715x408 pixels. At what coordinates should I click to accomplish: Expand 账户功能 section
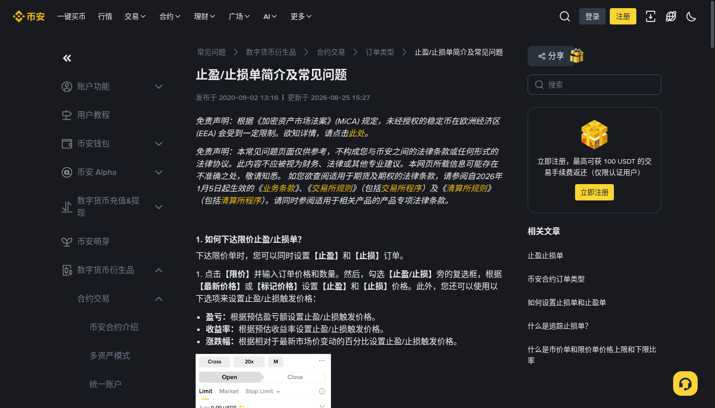(x=159, y=87)
